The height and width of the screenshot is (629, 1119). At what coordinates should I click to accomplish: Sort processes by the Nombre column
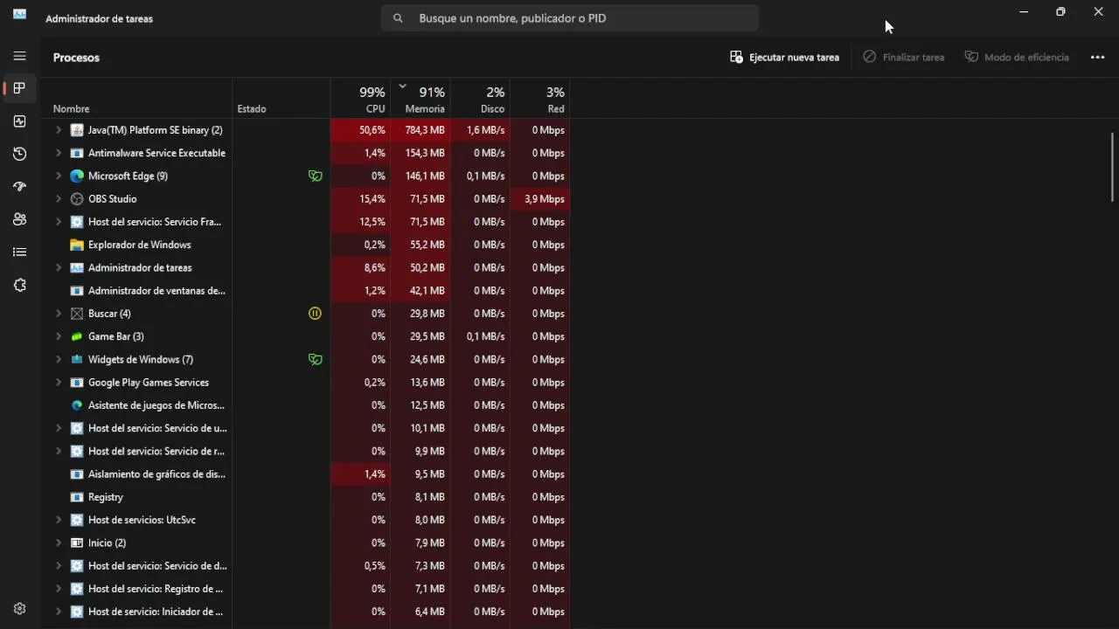[x=136, y=98]
